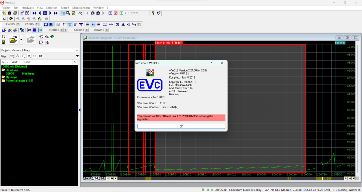Expand the Potential maps (118) folder

[x=3, y=80]
